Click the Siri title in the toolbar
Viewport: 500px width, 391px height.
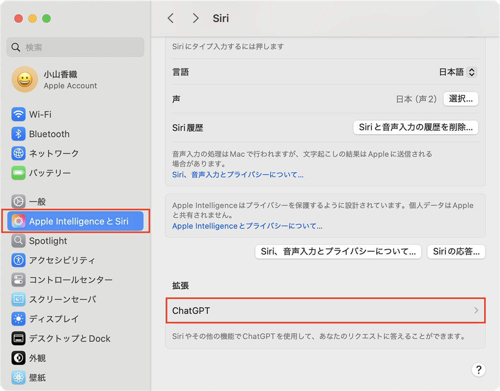(x=221, y=18)
